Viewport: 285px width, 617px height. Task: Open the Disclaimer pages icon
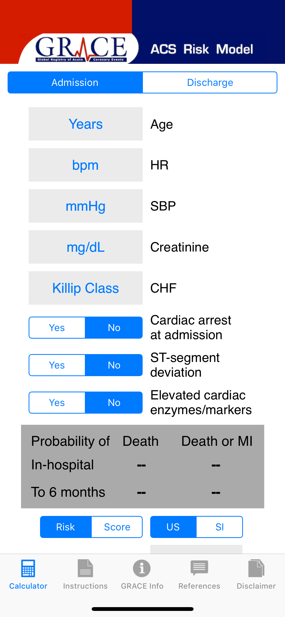click(x=256, y=569)
